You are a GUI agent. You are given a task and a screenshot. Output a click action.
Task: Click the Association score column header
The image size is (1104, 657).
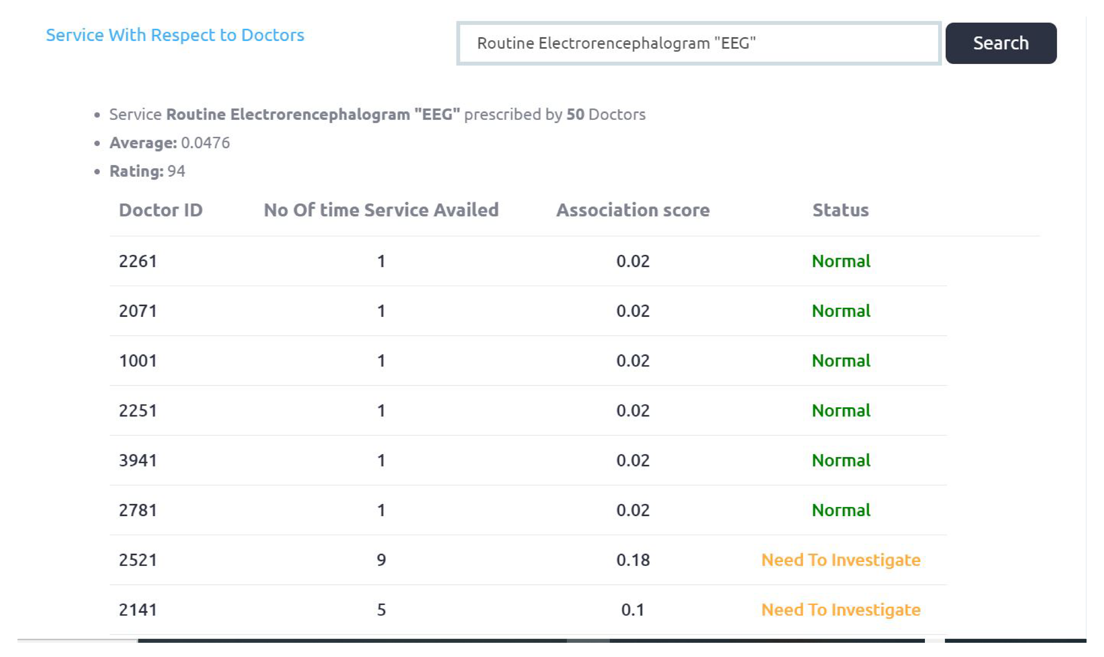632,210
